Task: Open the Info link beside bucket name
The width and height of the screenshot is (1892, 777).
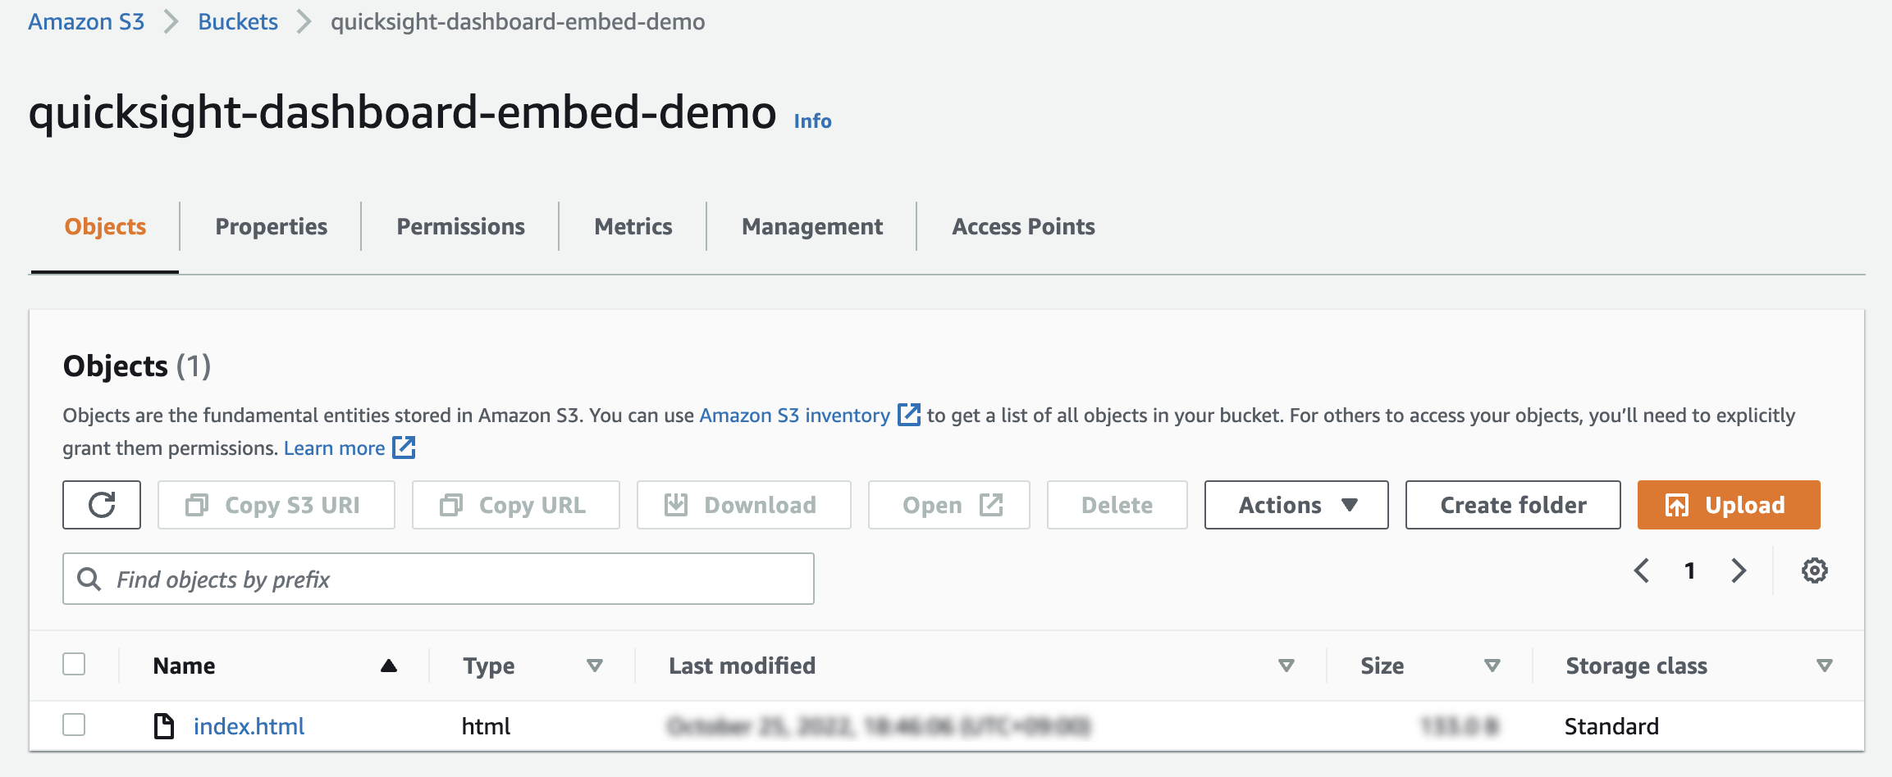Action: 812,120
